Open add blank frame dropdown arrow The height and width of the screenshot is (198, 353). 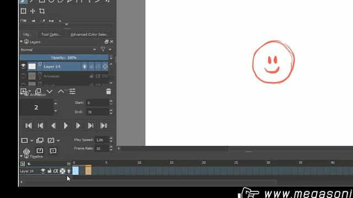[31, 141]
